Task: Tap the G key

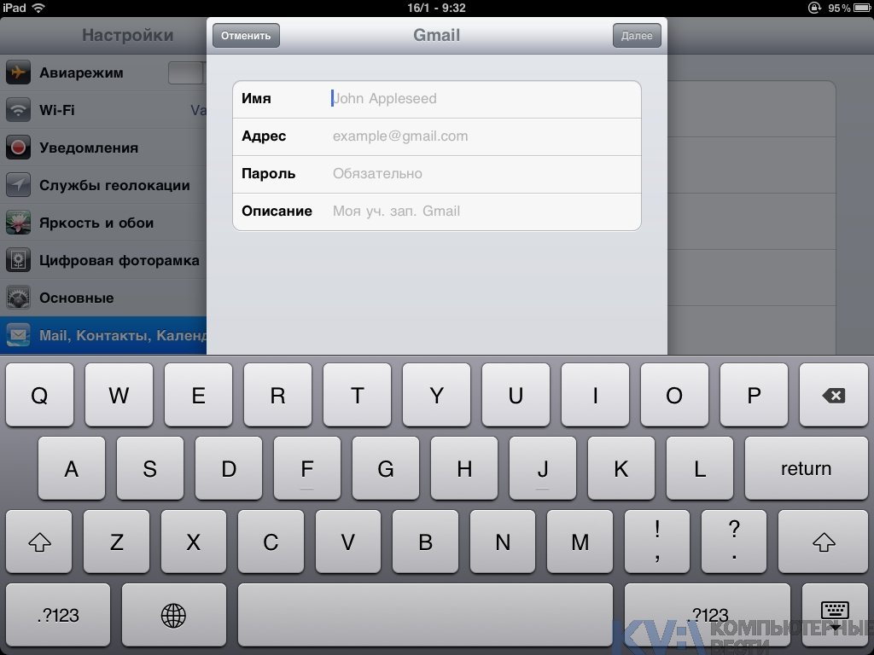Action: pyautogui.click(x=386, y=468)
